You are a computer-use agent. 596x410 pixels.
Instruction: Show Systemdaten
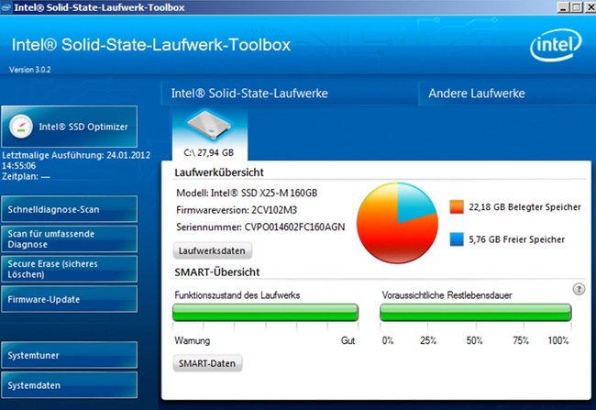(69, 385)
